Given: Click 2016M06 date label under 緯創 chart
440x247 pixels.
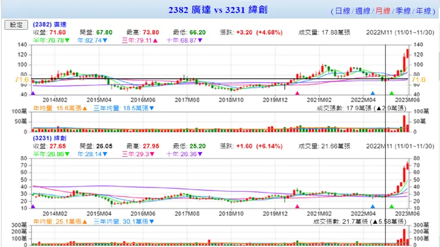Looking at the screenshot, I should coord(143,214).
